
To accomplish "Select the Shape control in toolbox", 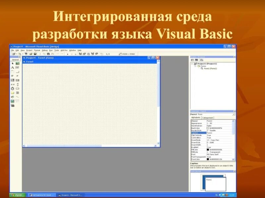I will [x=13, y=97].
